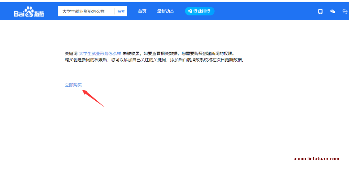Open the 行业排行 pill button
Image resolution: width=349 pixels, height=170 pixels.
(200, 11)
